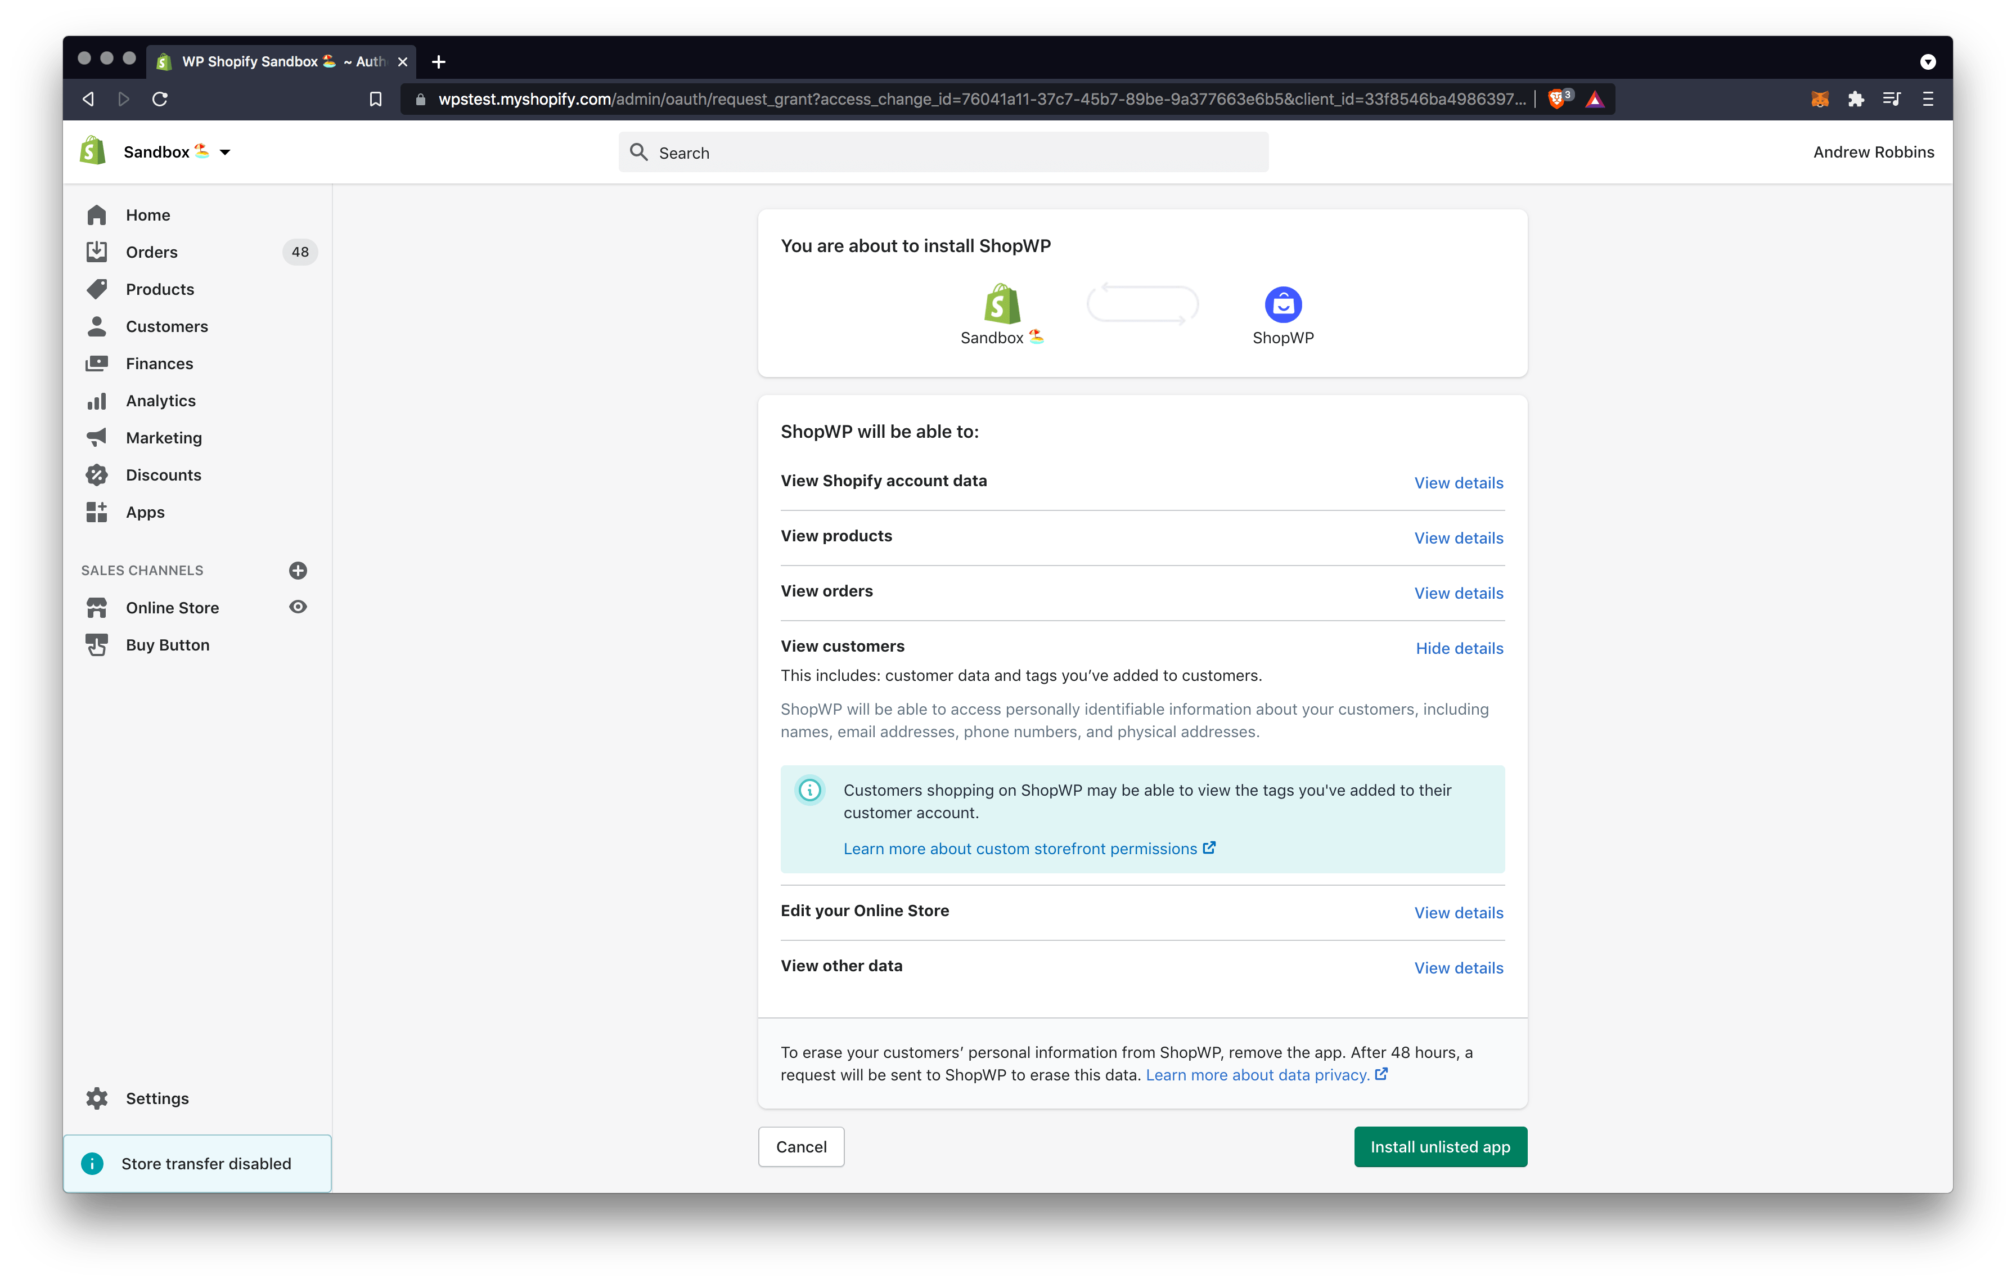Expand View orders details
Screen dimensions: 2016x1283
point(1459,593)
